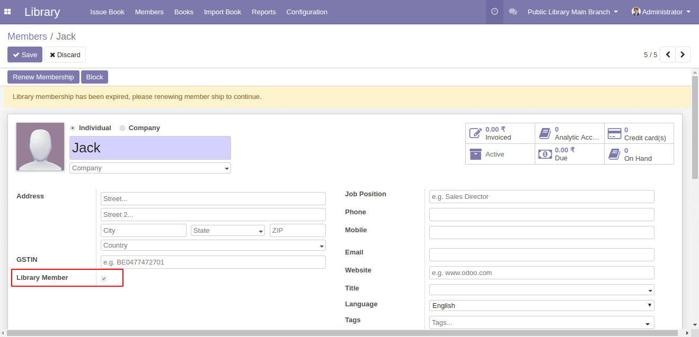Click the Street 2 field
Image resolution: width=699 pixels, height=337 pixels.
coord(213,215)
